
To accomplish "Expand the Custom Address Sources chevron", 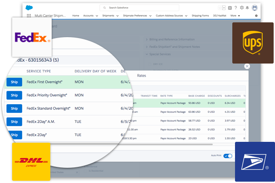I will (x=186, y=16).
